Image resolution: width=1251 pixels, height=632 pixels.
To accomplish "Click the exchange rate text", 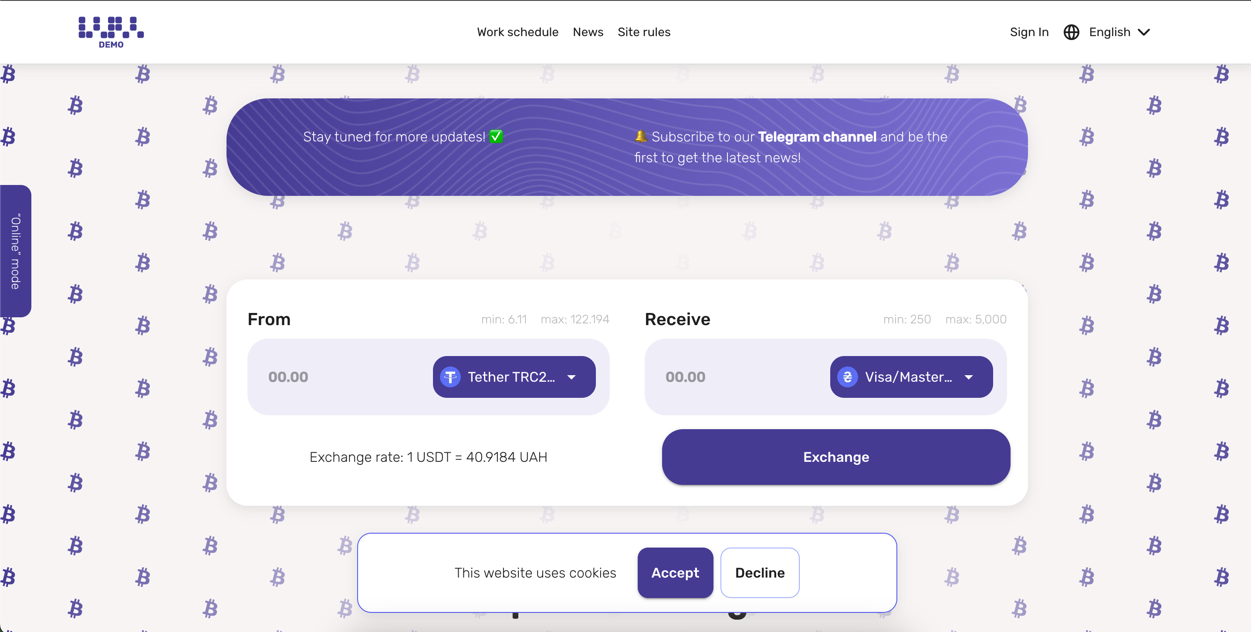I will point(428,457).
